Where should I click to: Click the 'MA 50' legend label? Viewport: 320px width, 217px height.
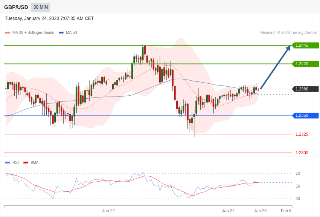coord(72,33)
